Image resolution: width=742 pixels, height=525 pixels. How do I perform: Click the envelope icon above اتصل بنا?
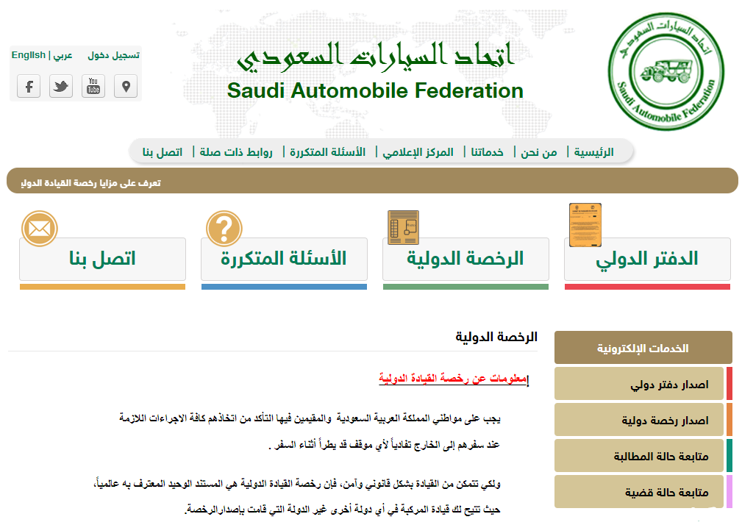point(40,229)
